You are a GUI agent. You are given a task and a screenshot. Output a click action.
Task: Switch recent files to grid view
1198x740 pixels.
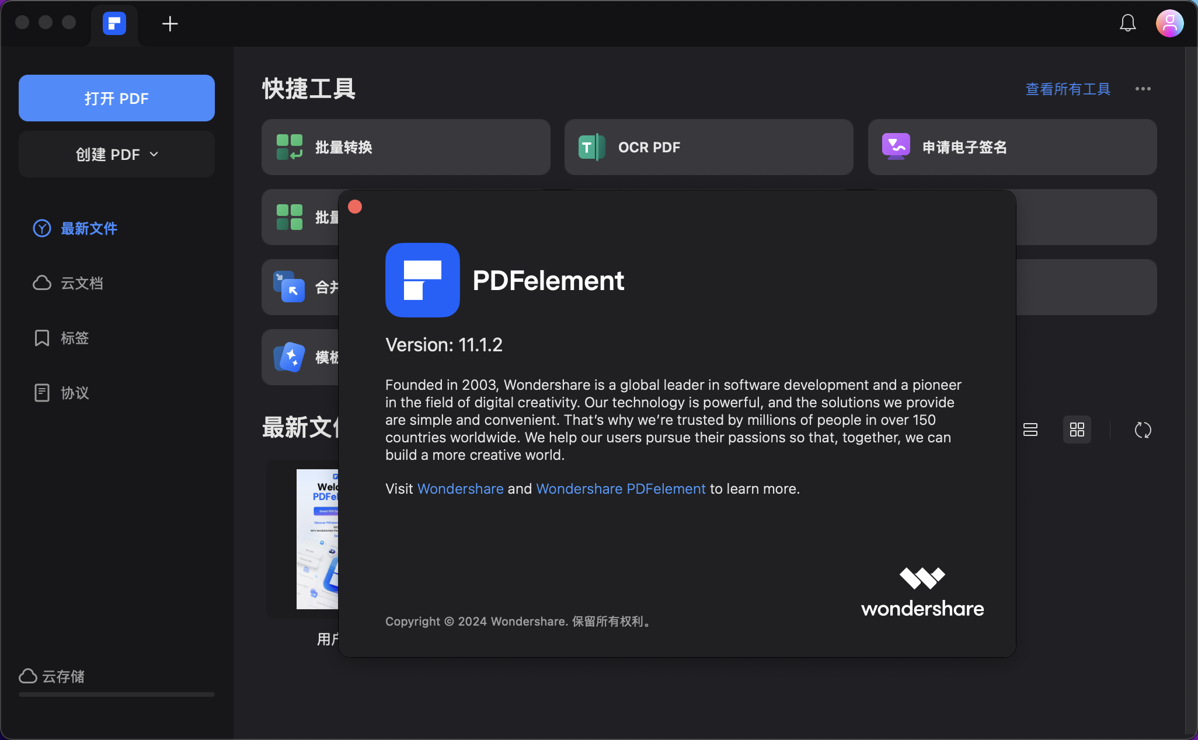coord(1077,430)
